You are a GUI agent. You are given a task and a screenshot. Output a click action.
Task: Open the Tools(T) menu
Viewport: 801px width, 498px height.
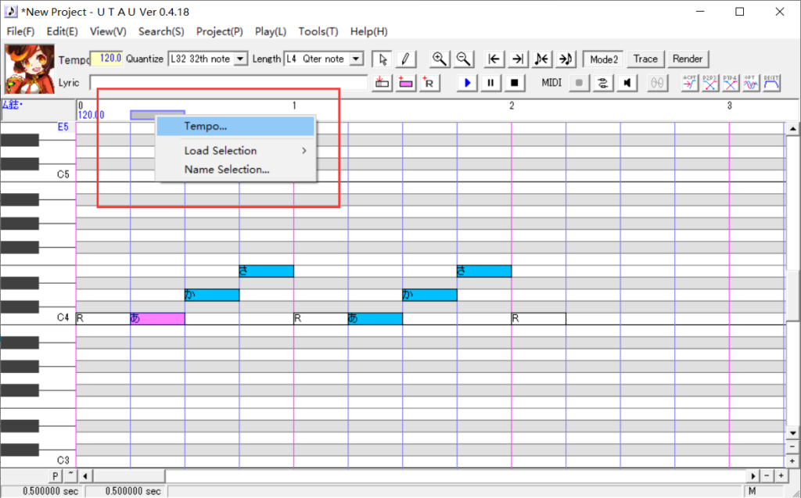point(318,31)
